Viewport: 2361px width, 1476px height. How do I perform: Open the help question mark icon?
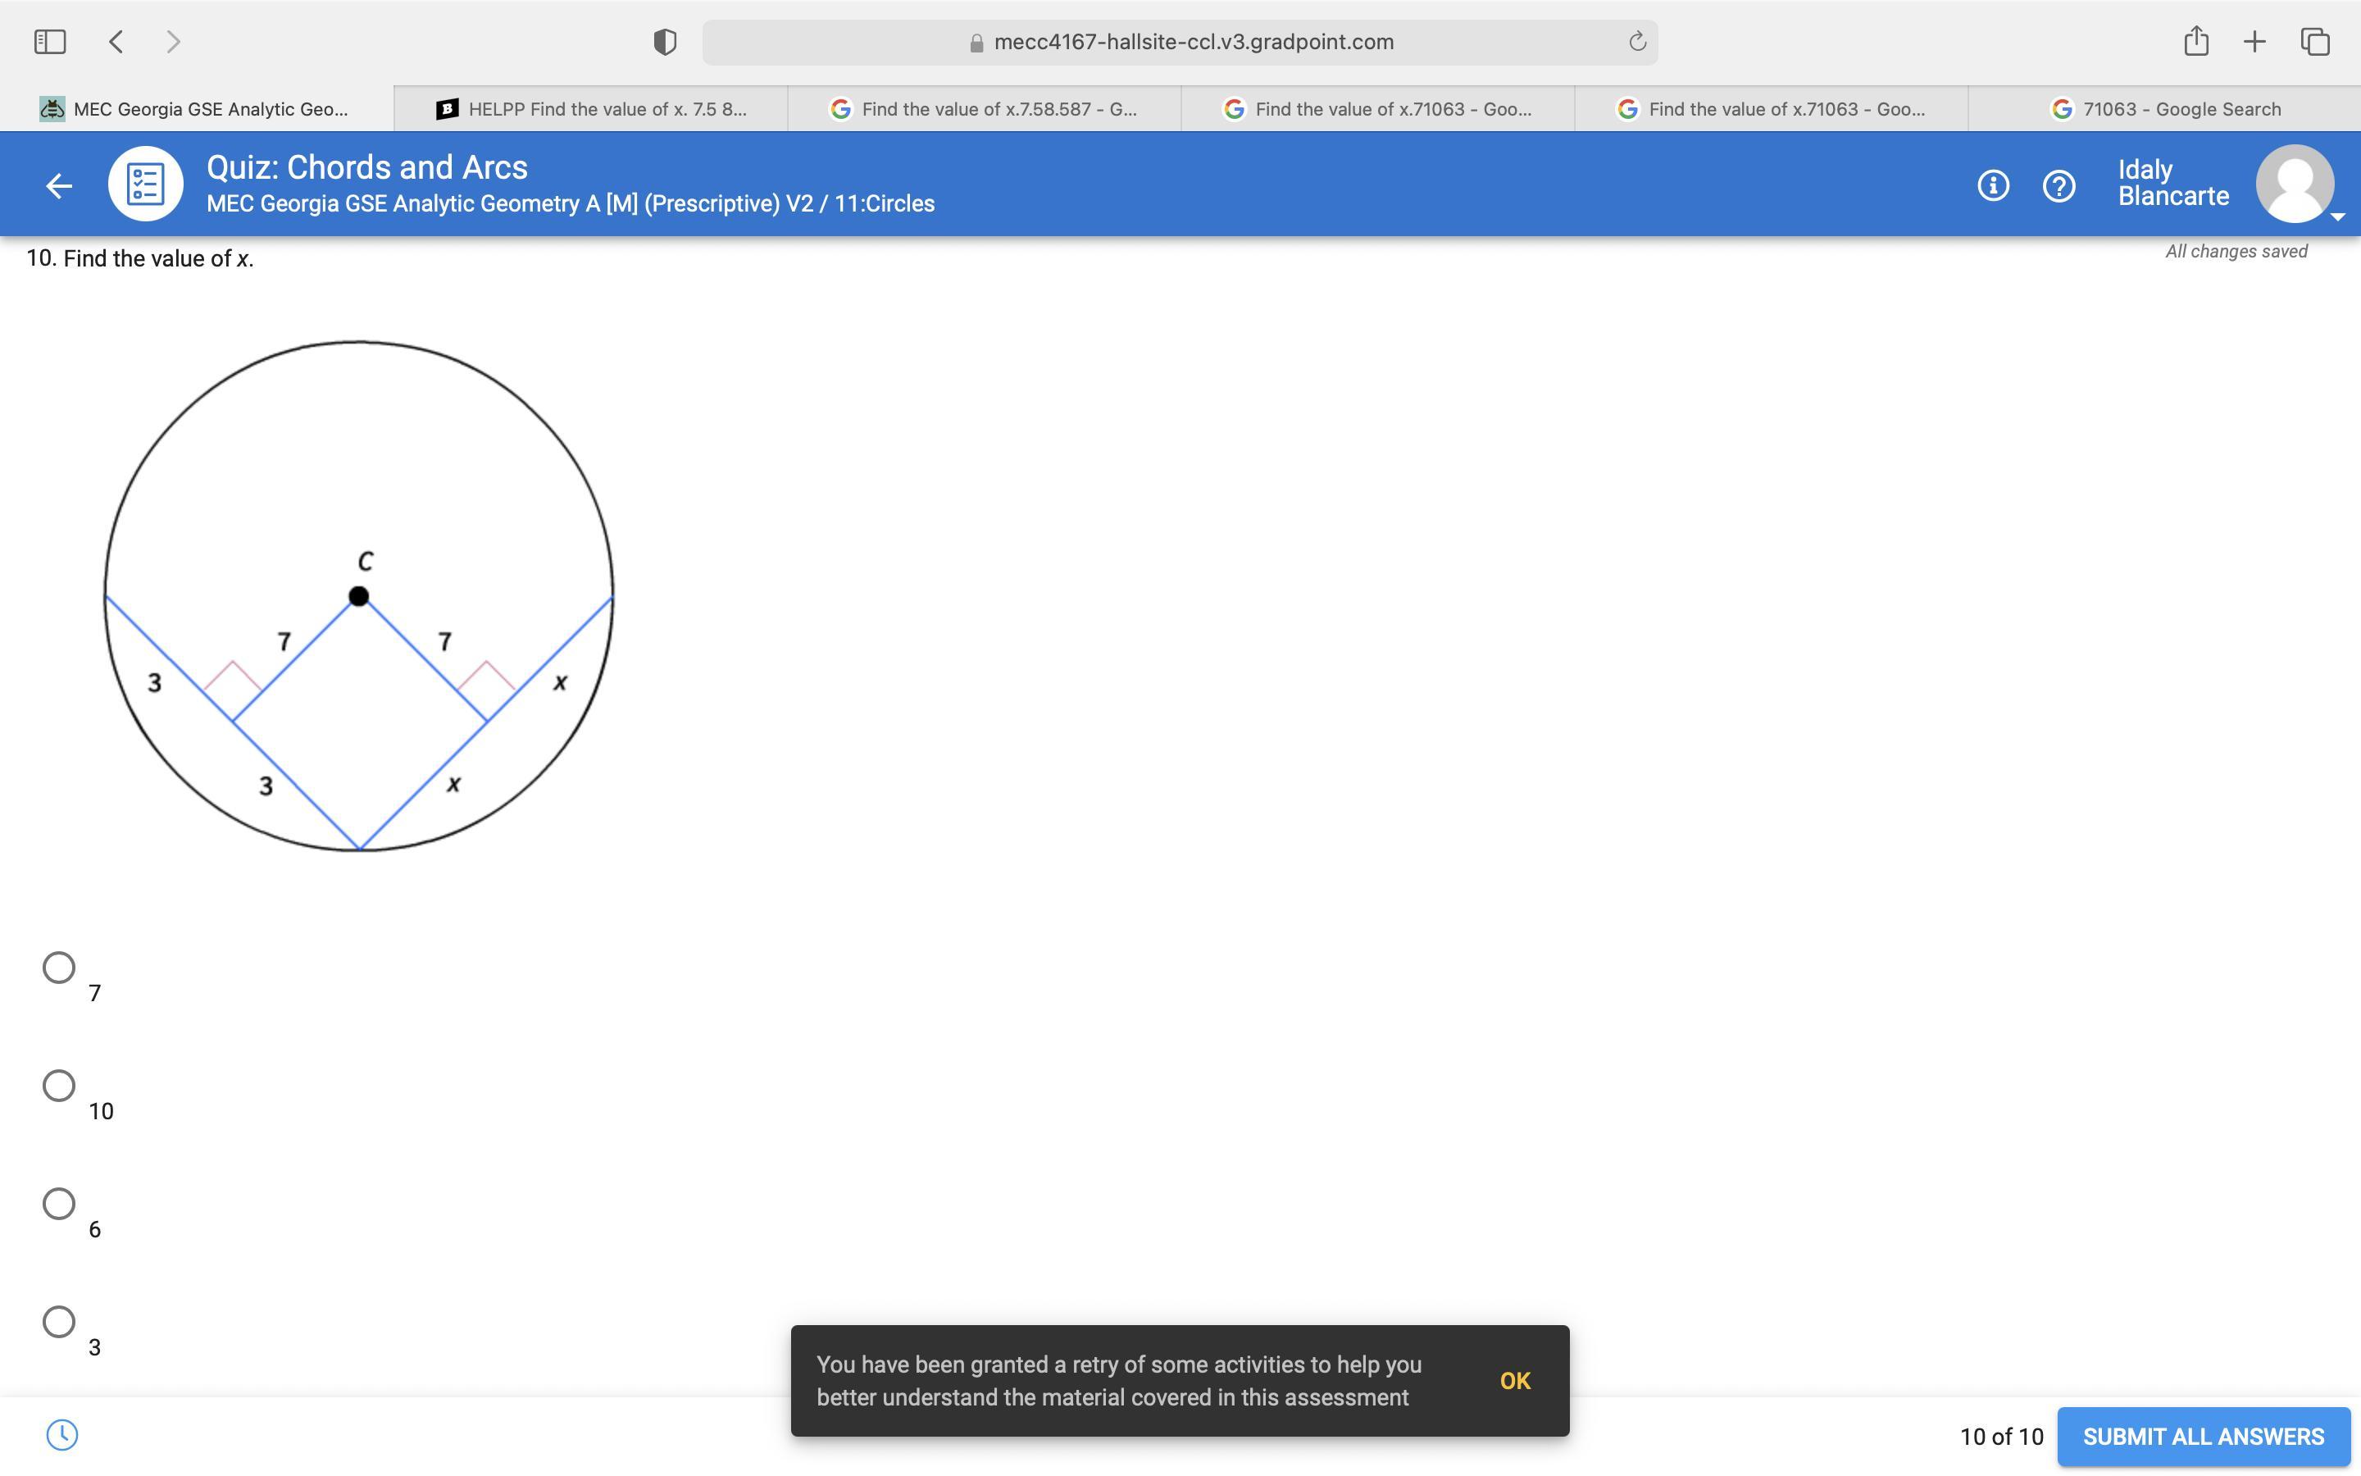[2058, 185]
